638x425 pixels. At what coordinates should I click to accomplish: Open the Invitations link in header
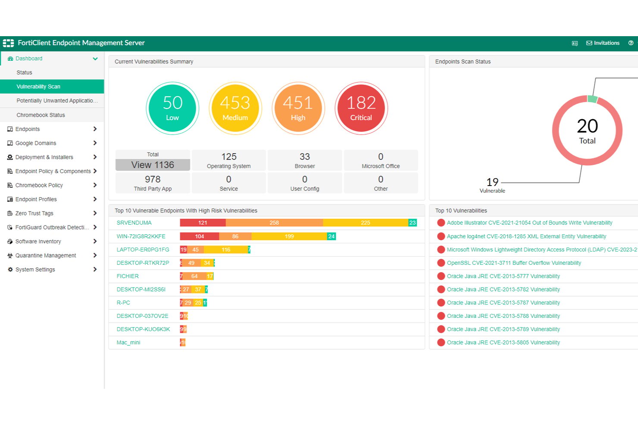(x=603, y=43)
